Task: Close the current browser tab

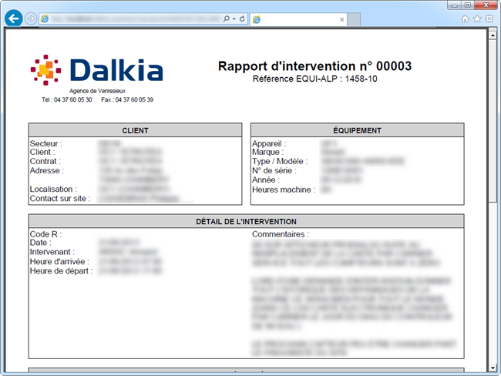Action: 343,18
